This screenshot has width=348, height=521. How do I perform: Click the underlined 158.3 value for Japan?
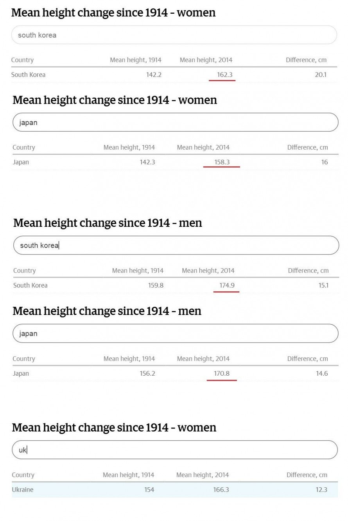point(222,162)
